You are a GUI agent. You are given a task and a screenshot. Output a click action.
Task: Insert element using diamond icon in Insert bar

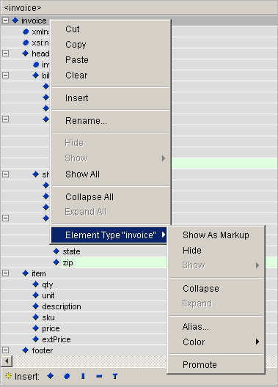click(x=50, y=376)
